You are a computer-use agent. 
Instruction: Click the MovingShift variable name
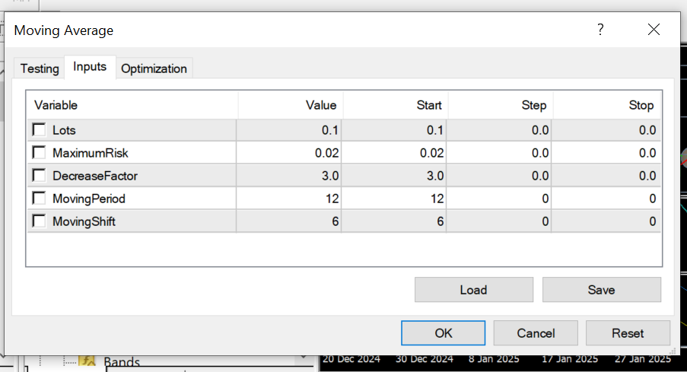pos(84,221)
